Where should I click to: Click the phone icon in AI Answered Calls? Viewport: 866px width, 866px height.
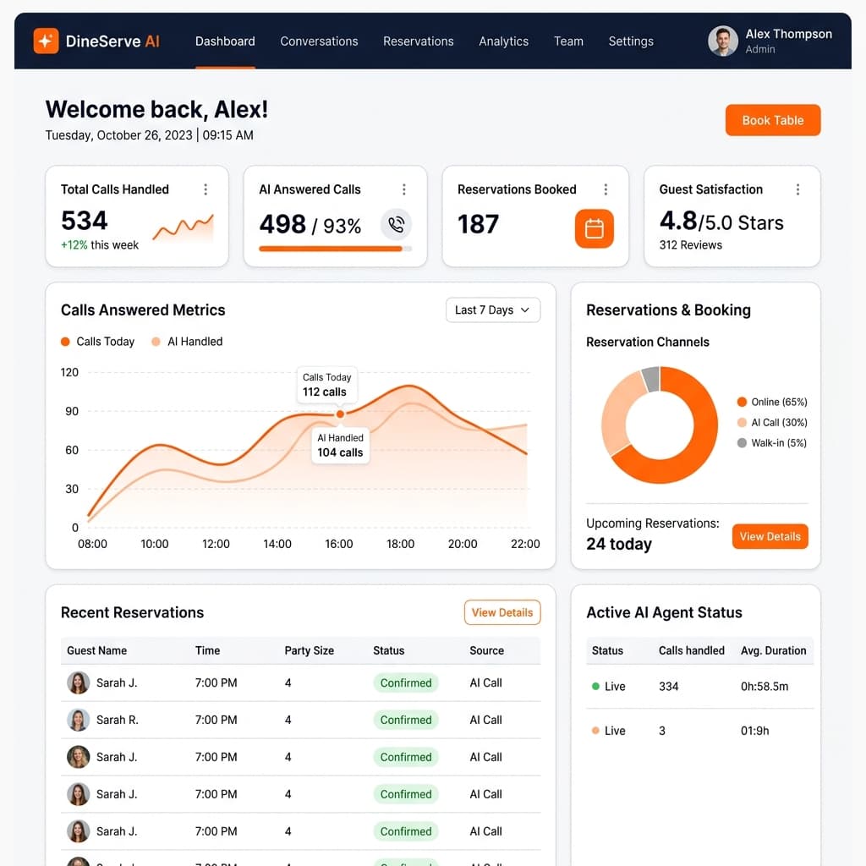click(396, 224)
